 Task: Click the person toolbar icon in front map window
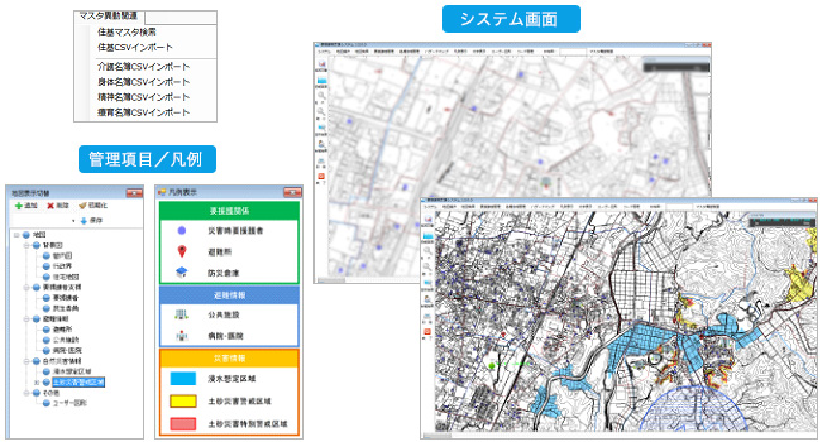coord(427,299)
